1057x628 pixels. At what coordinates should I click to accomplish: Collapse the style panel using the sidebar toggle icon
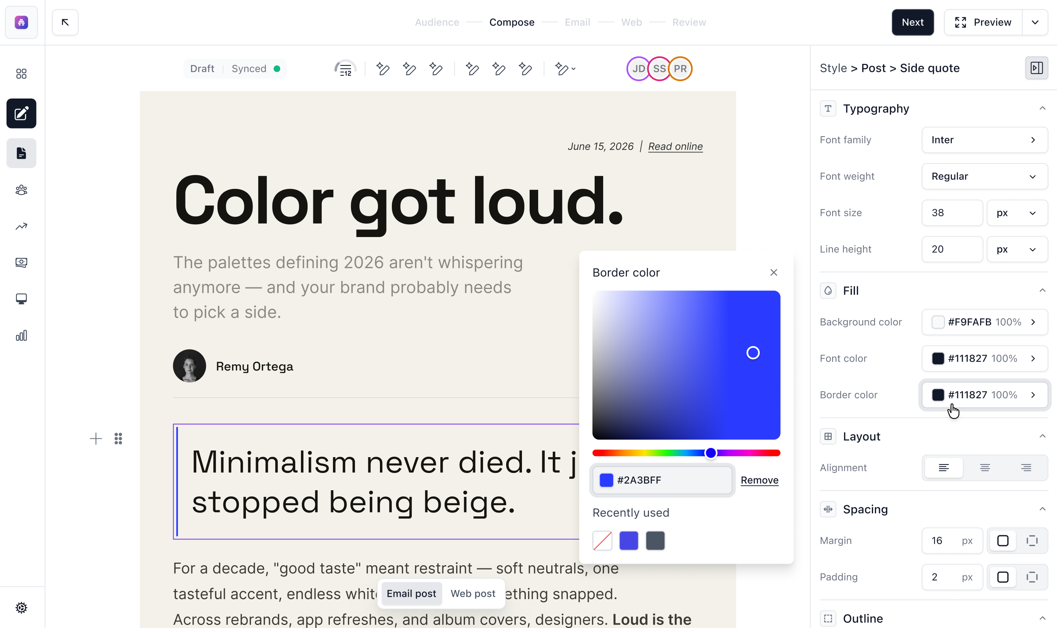pyautogui.click(x=1036, y=68)
